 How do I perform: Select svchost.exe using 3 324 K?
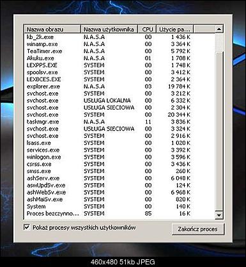(109, 129)
